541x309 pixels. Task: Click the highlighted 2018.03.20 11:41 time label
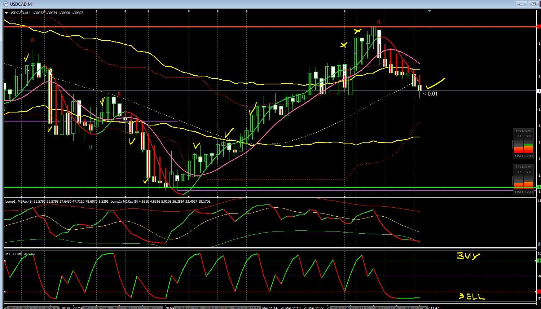click(x=414, y=308)
